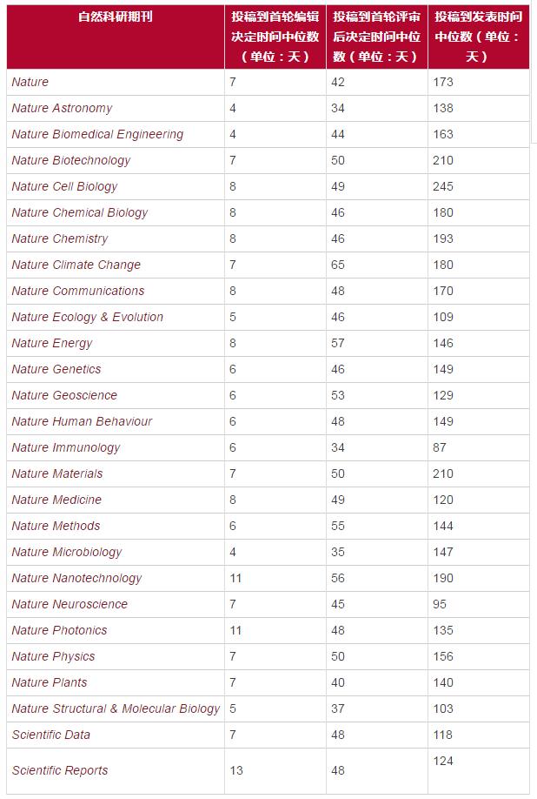Click Scientific Reports journal link

point(59,770)
